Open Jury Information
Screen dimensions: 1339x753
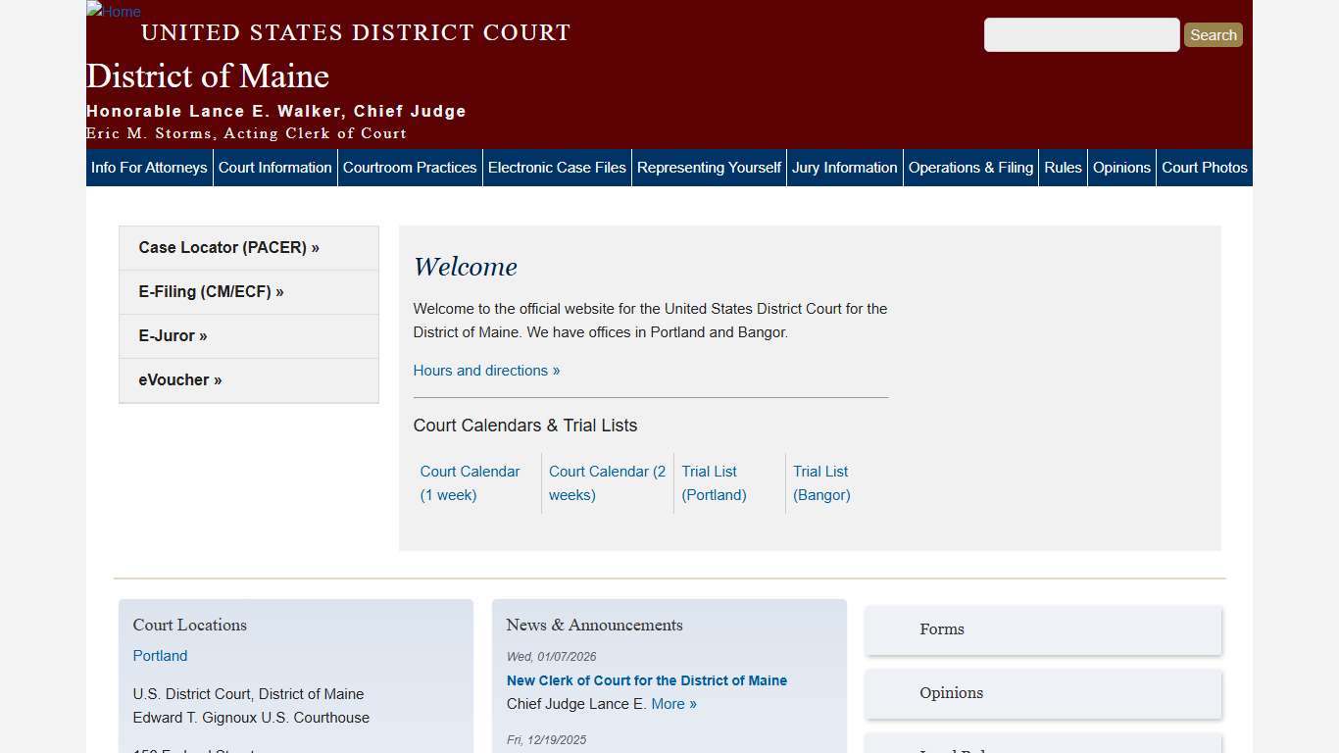click(x=844, y=168)
